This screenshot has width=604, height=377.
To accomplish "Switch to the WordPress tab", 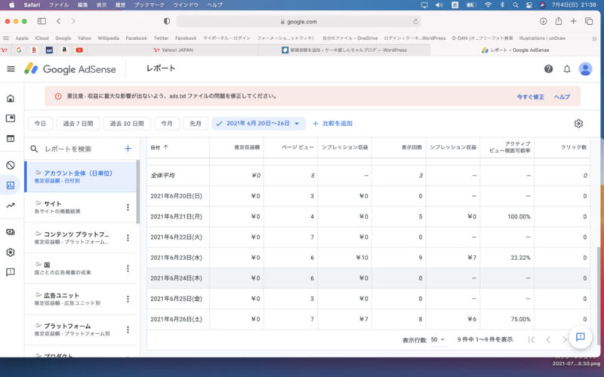I will tap(344, 50).
